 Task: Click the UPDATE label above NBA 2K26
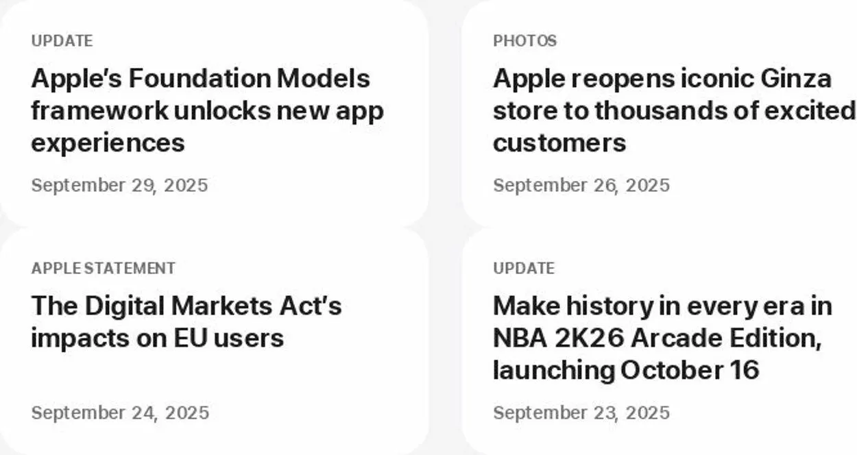pos(524,269)
